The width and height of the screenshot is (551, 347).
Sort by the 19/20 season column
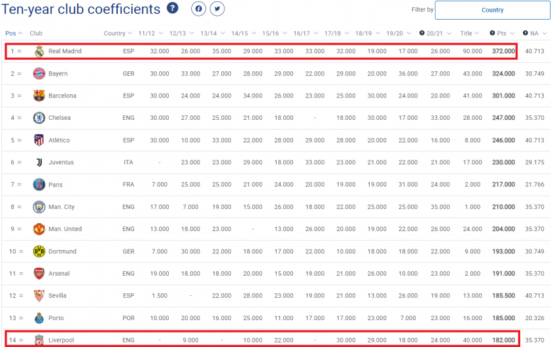click(x=399, y=33)
